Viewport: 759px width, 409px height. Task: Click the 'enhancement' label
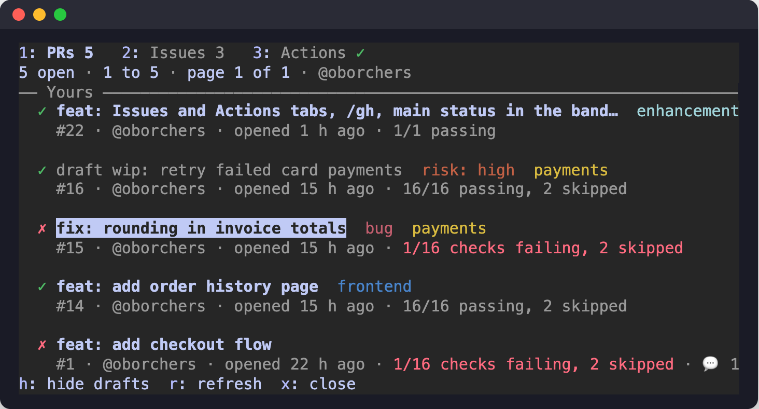[687, 111]
